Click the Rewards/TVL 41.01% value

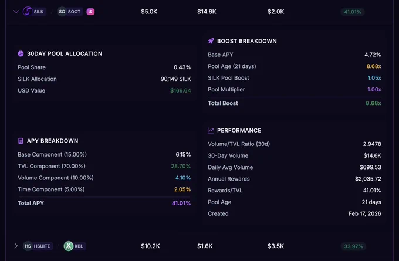tap(372, 191)
